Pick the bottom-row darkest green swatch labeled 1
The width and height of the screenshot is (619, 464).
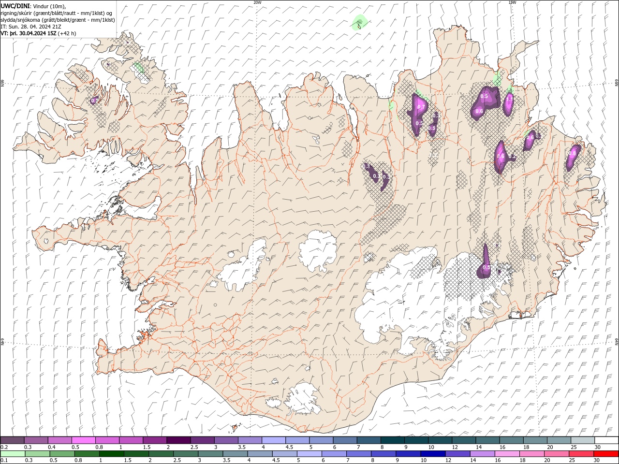112,454
